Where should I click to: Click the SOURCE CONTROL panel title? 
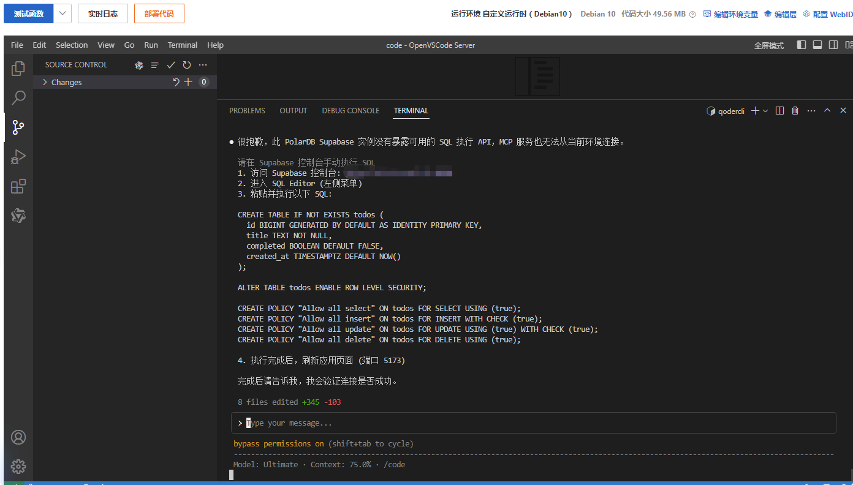point(76,65)
